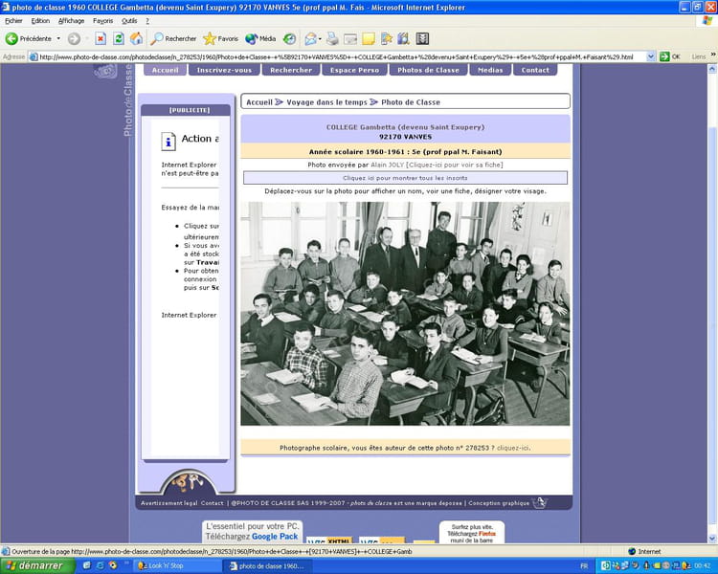Click the Précédente back button

(x=29, y=39)
